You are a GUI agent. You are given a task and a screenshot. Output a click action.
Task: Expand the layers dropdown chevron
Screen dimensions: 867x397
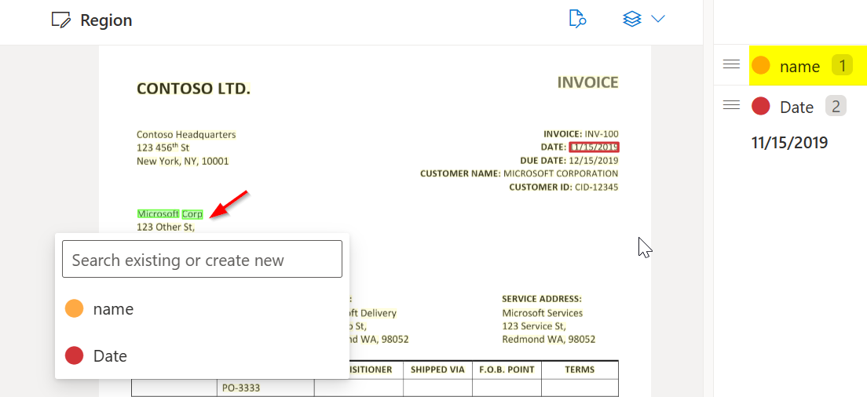(x=658, y=19)
